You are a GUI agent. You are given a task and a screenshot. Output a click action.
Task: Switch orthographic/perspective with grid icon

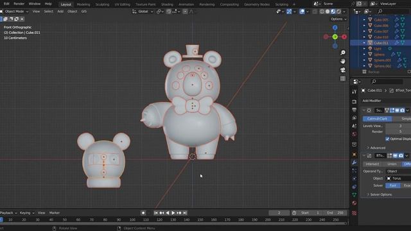tap(342, 78)
